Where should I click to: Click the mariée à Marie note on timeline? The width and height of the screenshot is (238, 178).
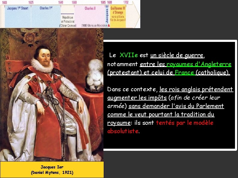pyautogui.click(x=118, y=18)
